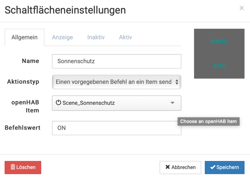Delete the button using red Löschen

point(23,167)
